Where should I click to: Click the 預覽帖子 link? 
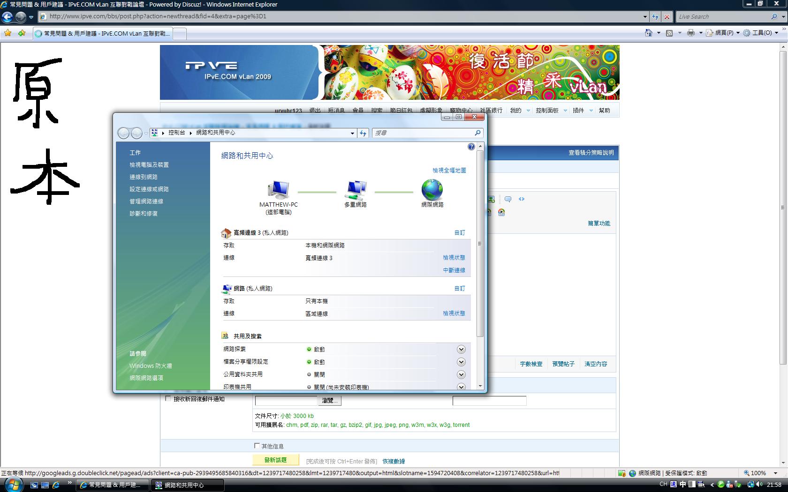click(563, 364)
